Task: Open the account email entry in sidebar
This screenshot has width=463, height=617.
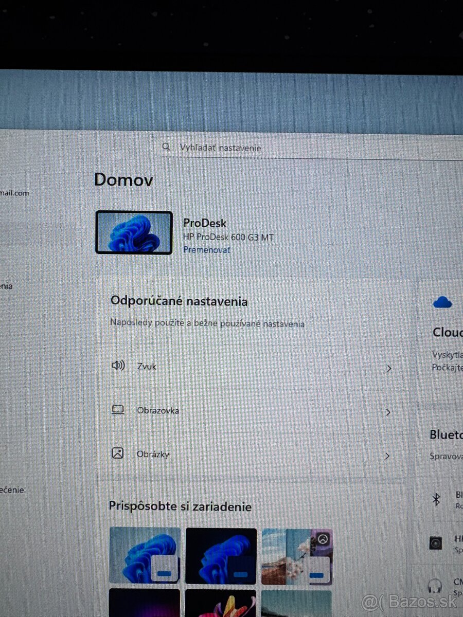Action: tap(14, 193)
